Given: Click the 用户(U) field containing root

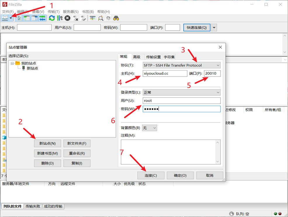Looking at the screenshot, I should (181, 101).
